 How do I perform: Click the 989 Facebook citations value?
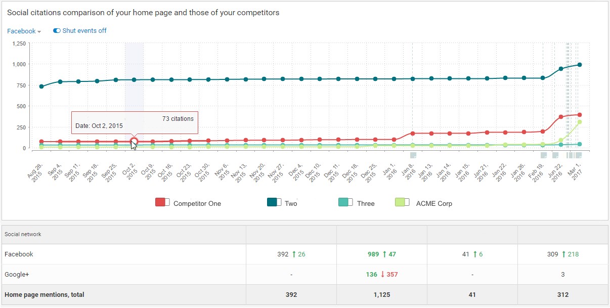point(372,254)
